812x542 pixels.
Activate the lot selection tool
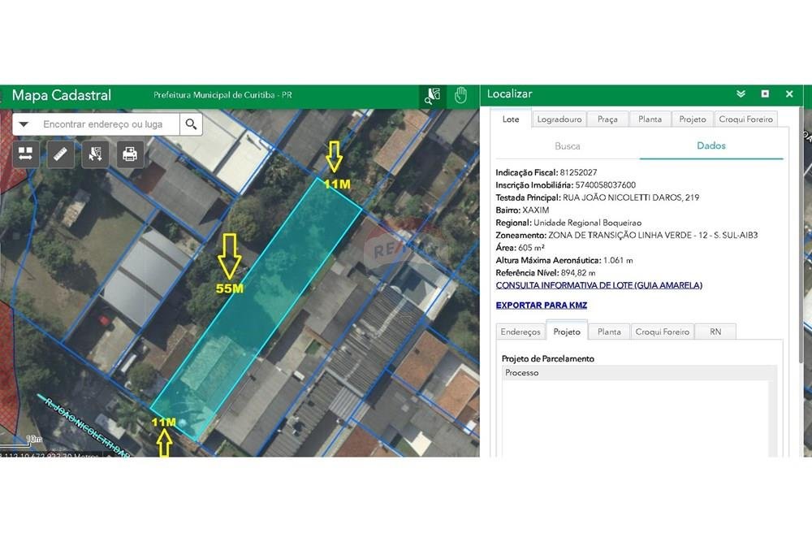click(96, 154)
